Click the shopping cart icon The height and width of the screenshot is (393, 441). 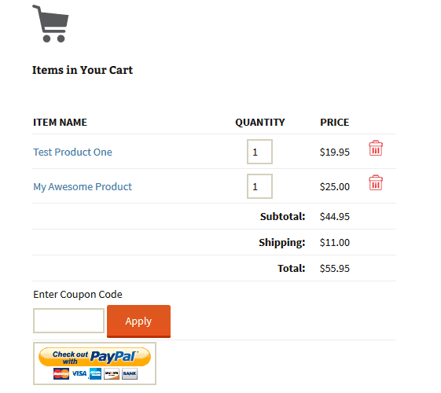50,24
